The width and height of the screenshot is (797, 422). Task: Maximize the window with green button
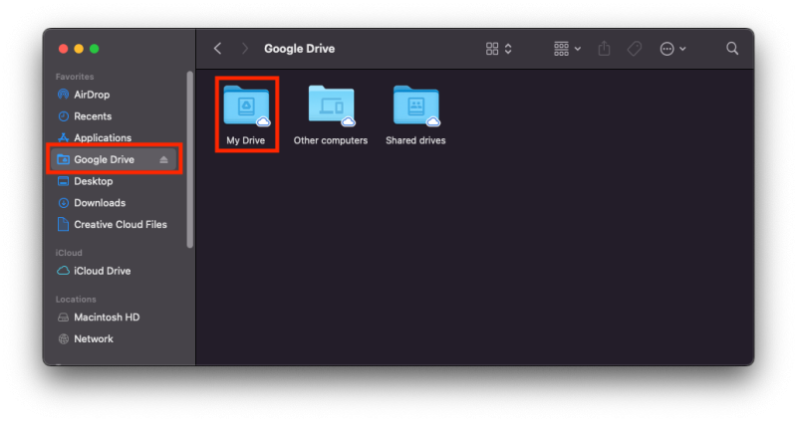[94, 49]
